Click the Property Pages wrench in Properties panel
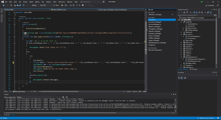Viewport: 221px width, 120px height. pyautogui.click(x=185, y=78)
